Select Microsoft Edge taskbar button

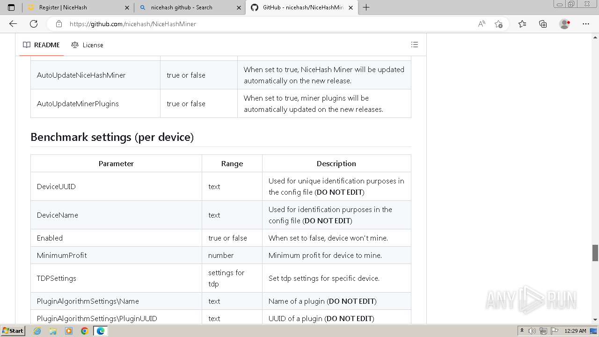point(101,331)
